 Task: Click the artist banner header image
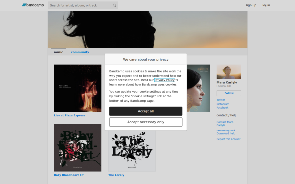click(x=147, y=29)
